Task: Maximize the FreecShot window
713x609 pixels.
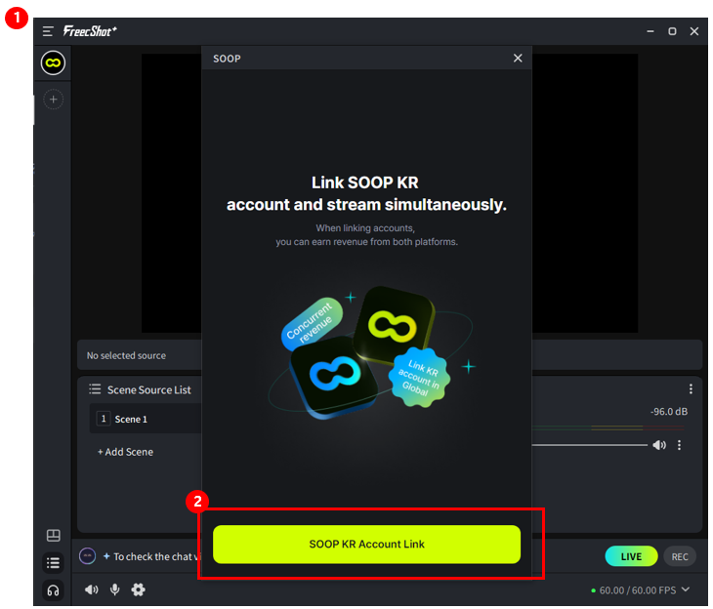Action: 672,31
